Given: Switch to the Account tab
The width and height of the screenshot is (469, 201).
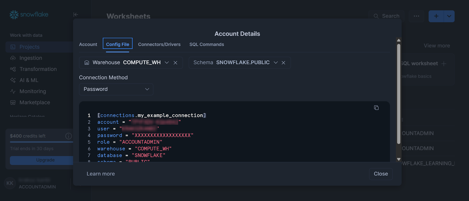Looking at the screenshot, I should tap(88, 44).
